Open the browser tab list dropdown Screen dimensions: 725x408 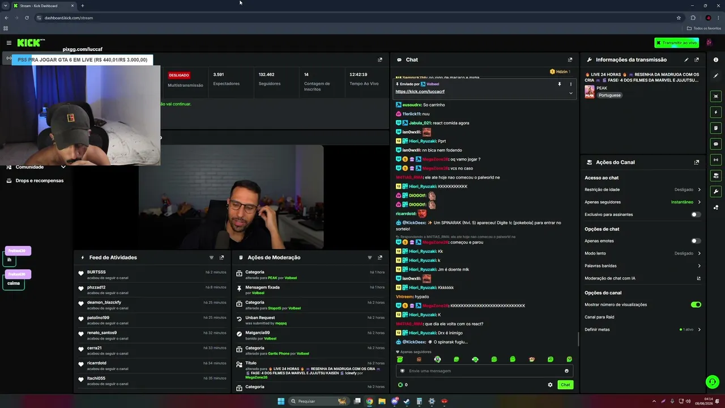point(5,6)
